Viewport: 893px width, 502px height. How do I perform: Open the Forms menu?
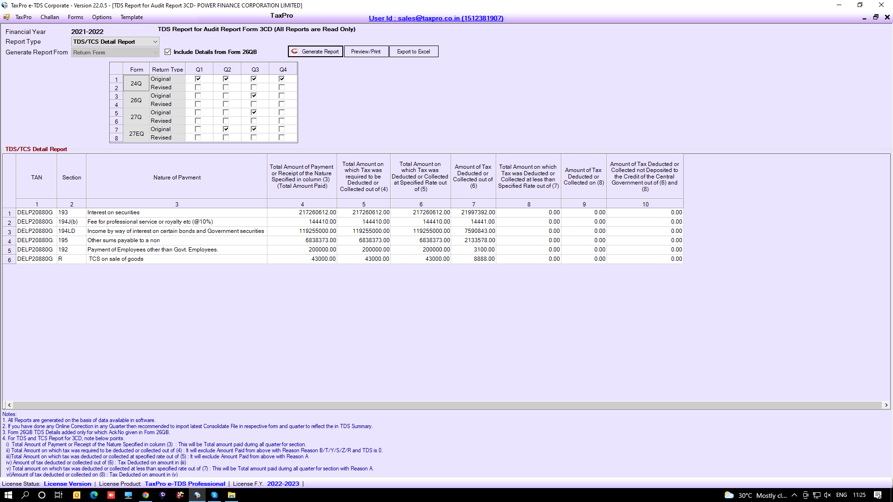pos(75,17)
